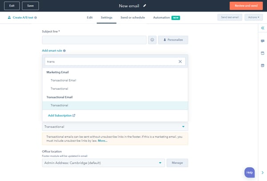Image resolution: width=267 pixels, height=181 pixels.
Task: Click info icon next to Add smart rule
Action: pos(65,51)
